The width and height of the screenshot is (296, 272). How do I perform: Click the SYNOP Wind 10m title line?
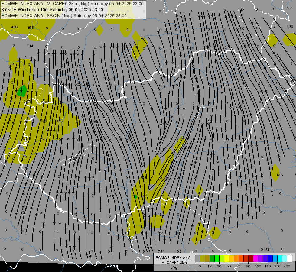(x=52, y=10)
